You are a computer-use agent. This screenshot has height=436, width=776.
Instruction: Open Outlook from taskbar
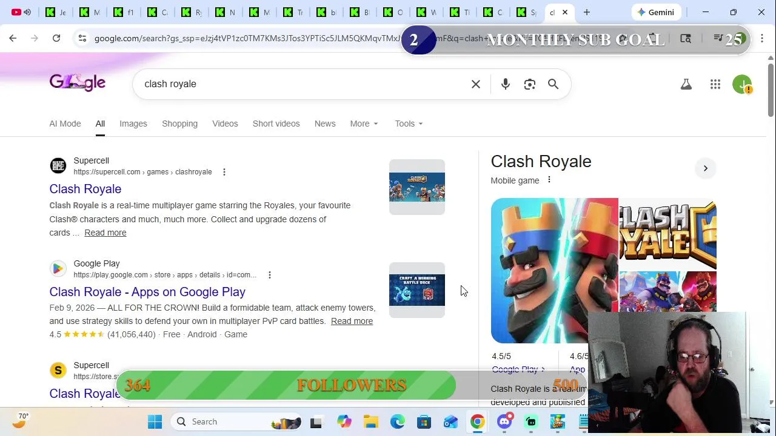(x=451, y=421)
